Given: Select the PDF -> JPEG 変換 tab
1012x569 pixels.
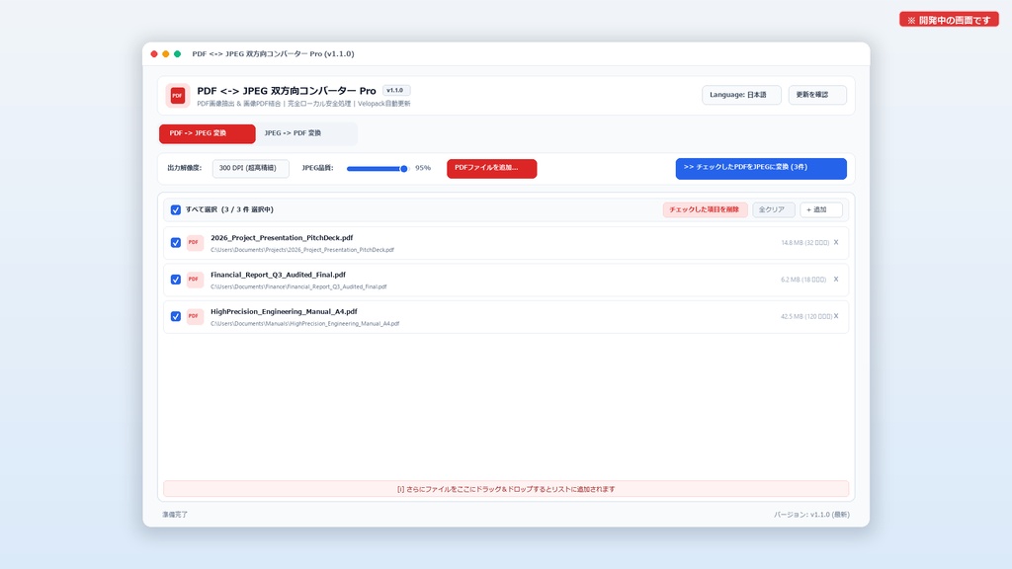Looking at the screenshot, I should click(x=208, y=133).
